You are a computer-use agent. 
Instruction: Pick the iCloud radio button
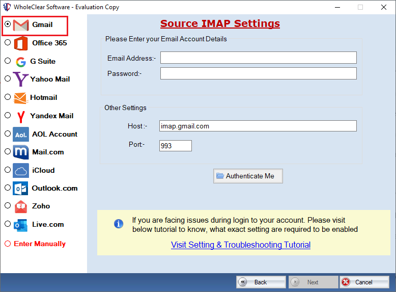(x=8, y=170)
